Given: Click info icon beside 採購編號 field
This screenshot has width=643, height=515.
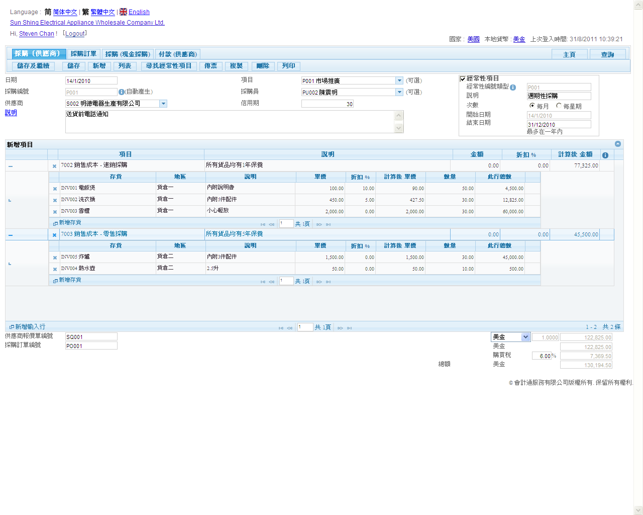Looking at the screenshot, I should pyautogui.click(x=121, y=92).
